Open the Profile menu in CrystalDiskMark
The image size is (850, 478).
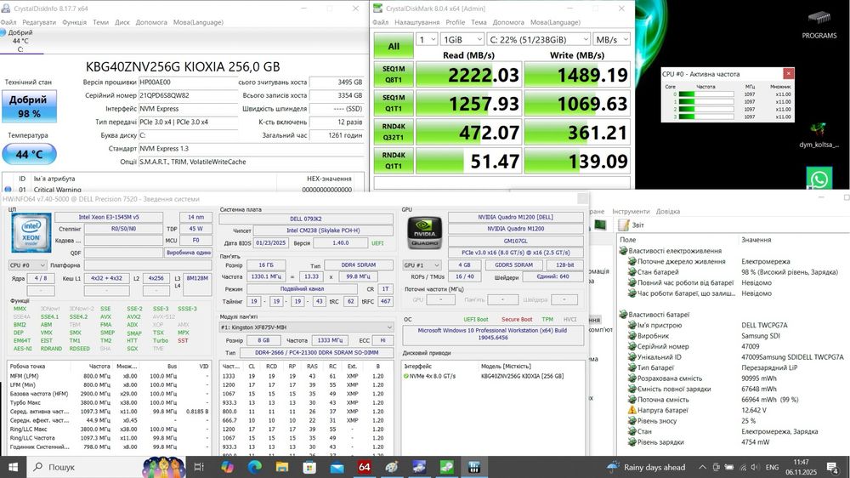point(456,22)
